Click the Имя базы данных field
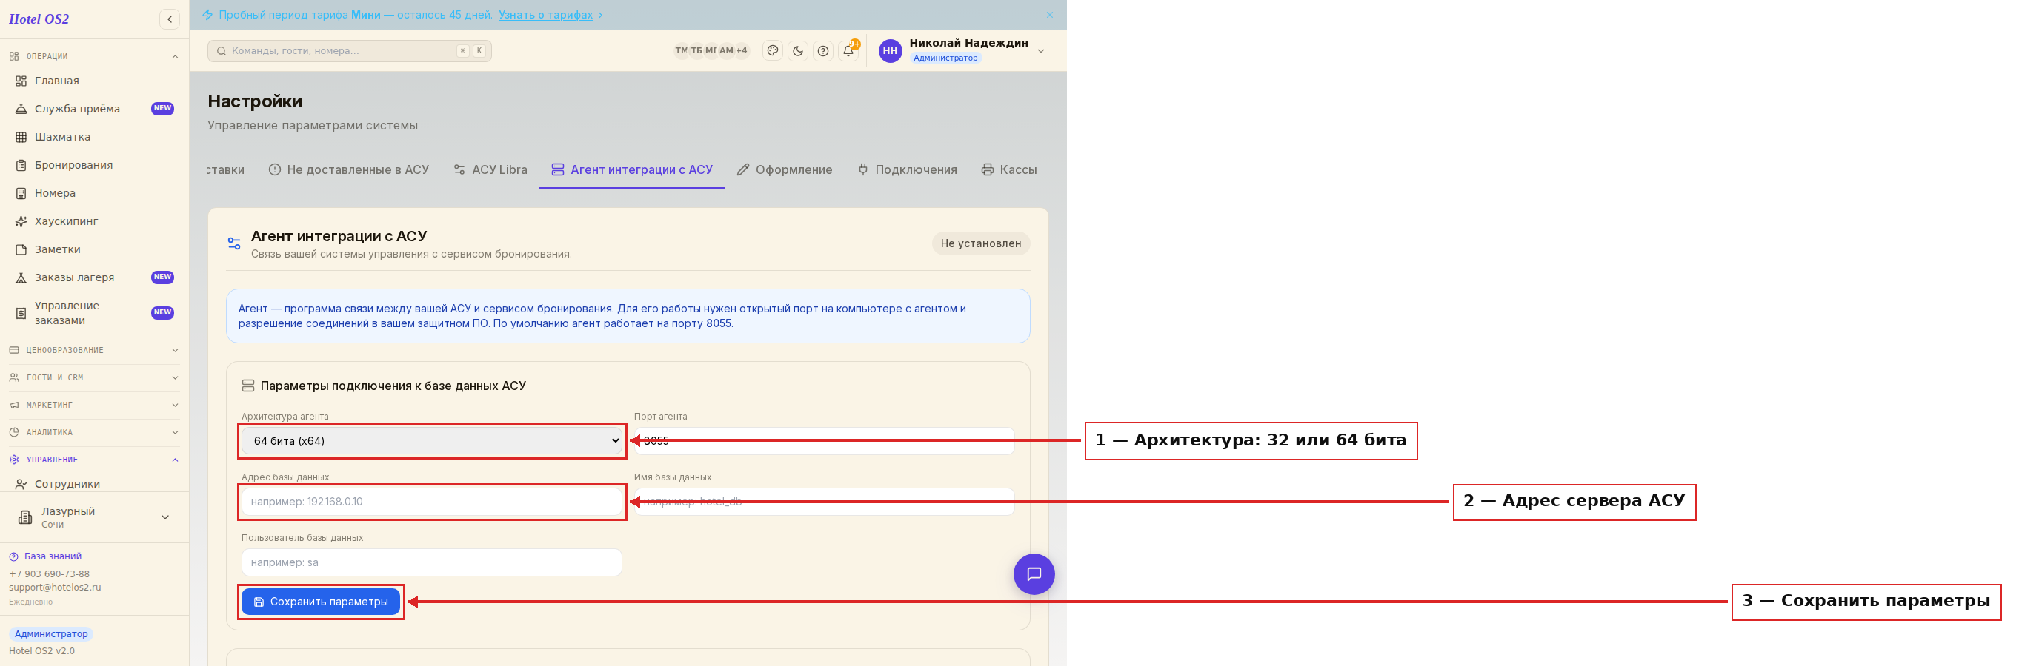This screenshot has width=2019, height=666. tap(824, 502)
